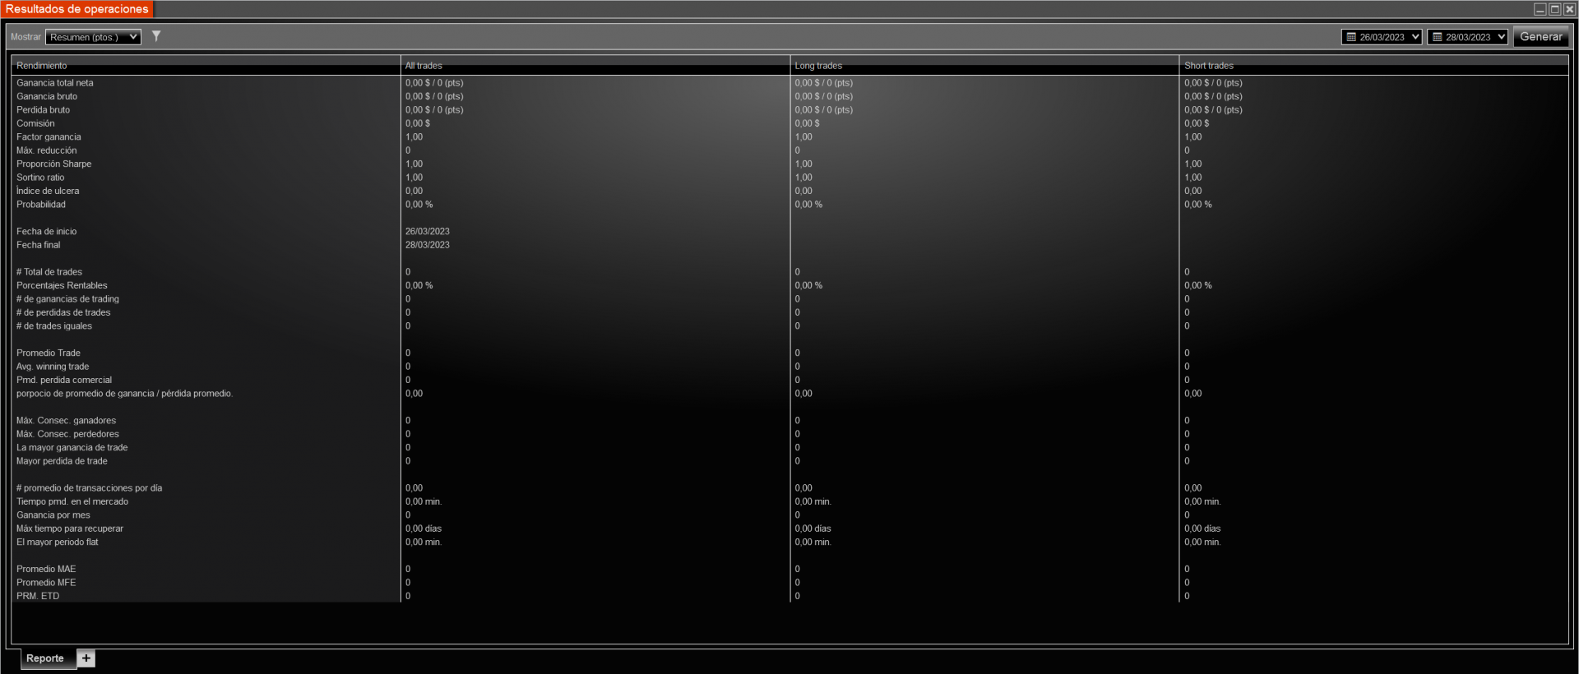Image resolution: width=1579 pixels, height=674 pixels.
Task: Select Ganancia total neta value under Short trades
Action: click(x=1213, y=83)
